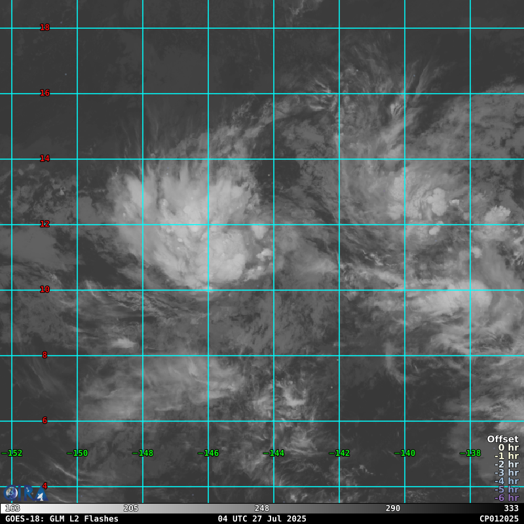The height and width of the screenshot is (524, 524).
Task: Click the longitude -138 label
Action: (470, 453)
